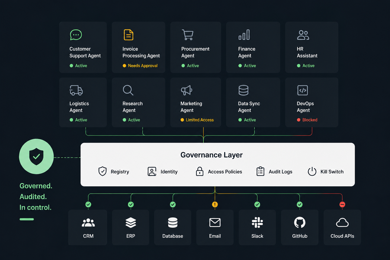Click the Procurement Agent shopping cart icon

[188, 35]
